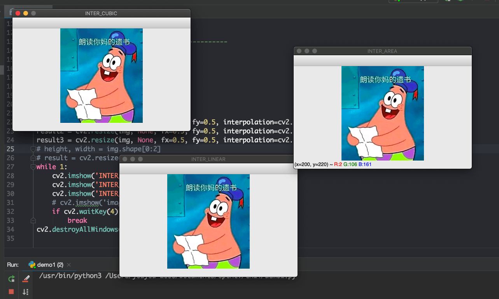499x299 pixels.
Task: Click the 'cv2.destroyAllWindows' call on line 34
Action: click(x=77, y=229)
